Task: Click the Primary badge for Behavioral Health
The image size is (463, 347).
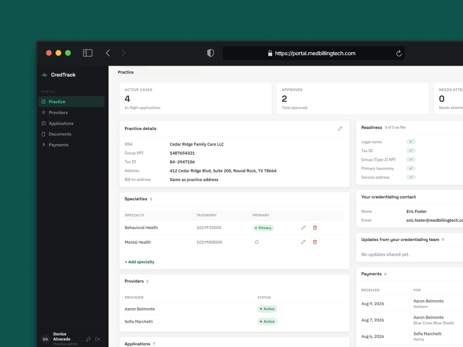Action: [x=263, y=228]
